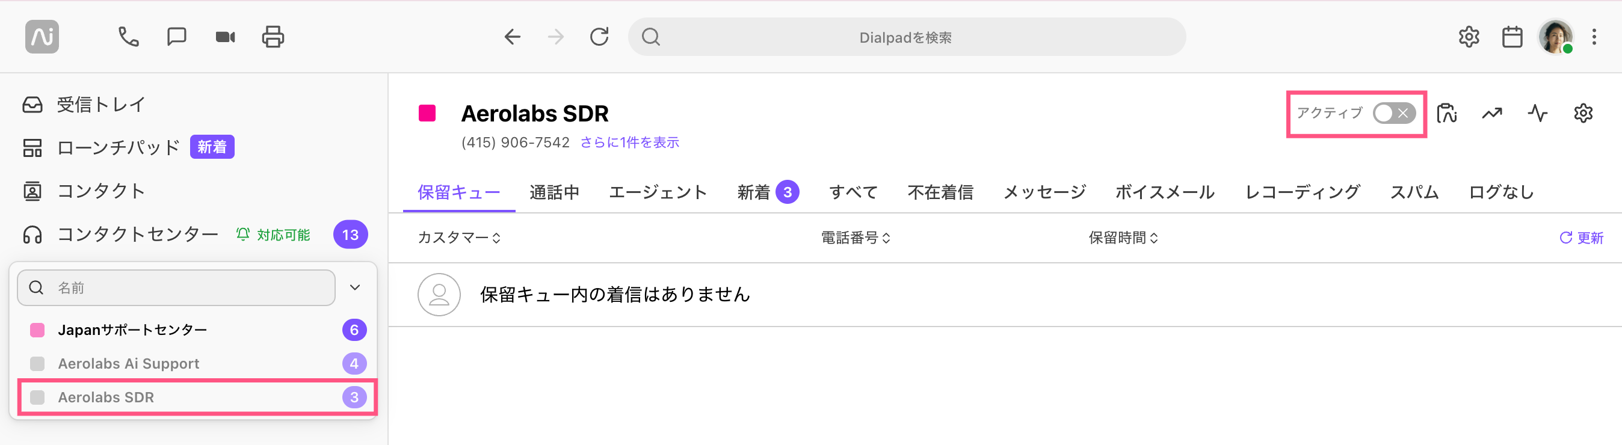The image size is (1622, 445).
Task: Open the phone call dialer icon
Action: pyautogui.click(x=129, y=37)
